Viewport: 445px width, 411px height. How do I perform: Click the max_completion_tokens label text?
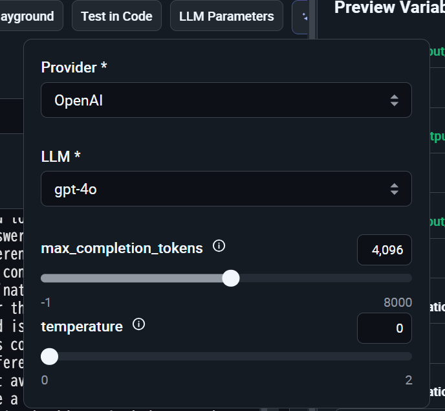click(122, 248)
